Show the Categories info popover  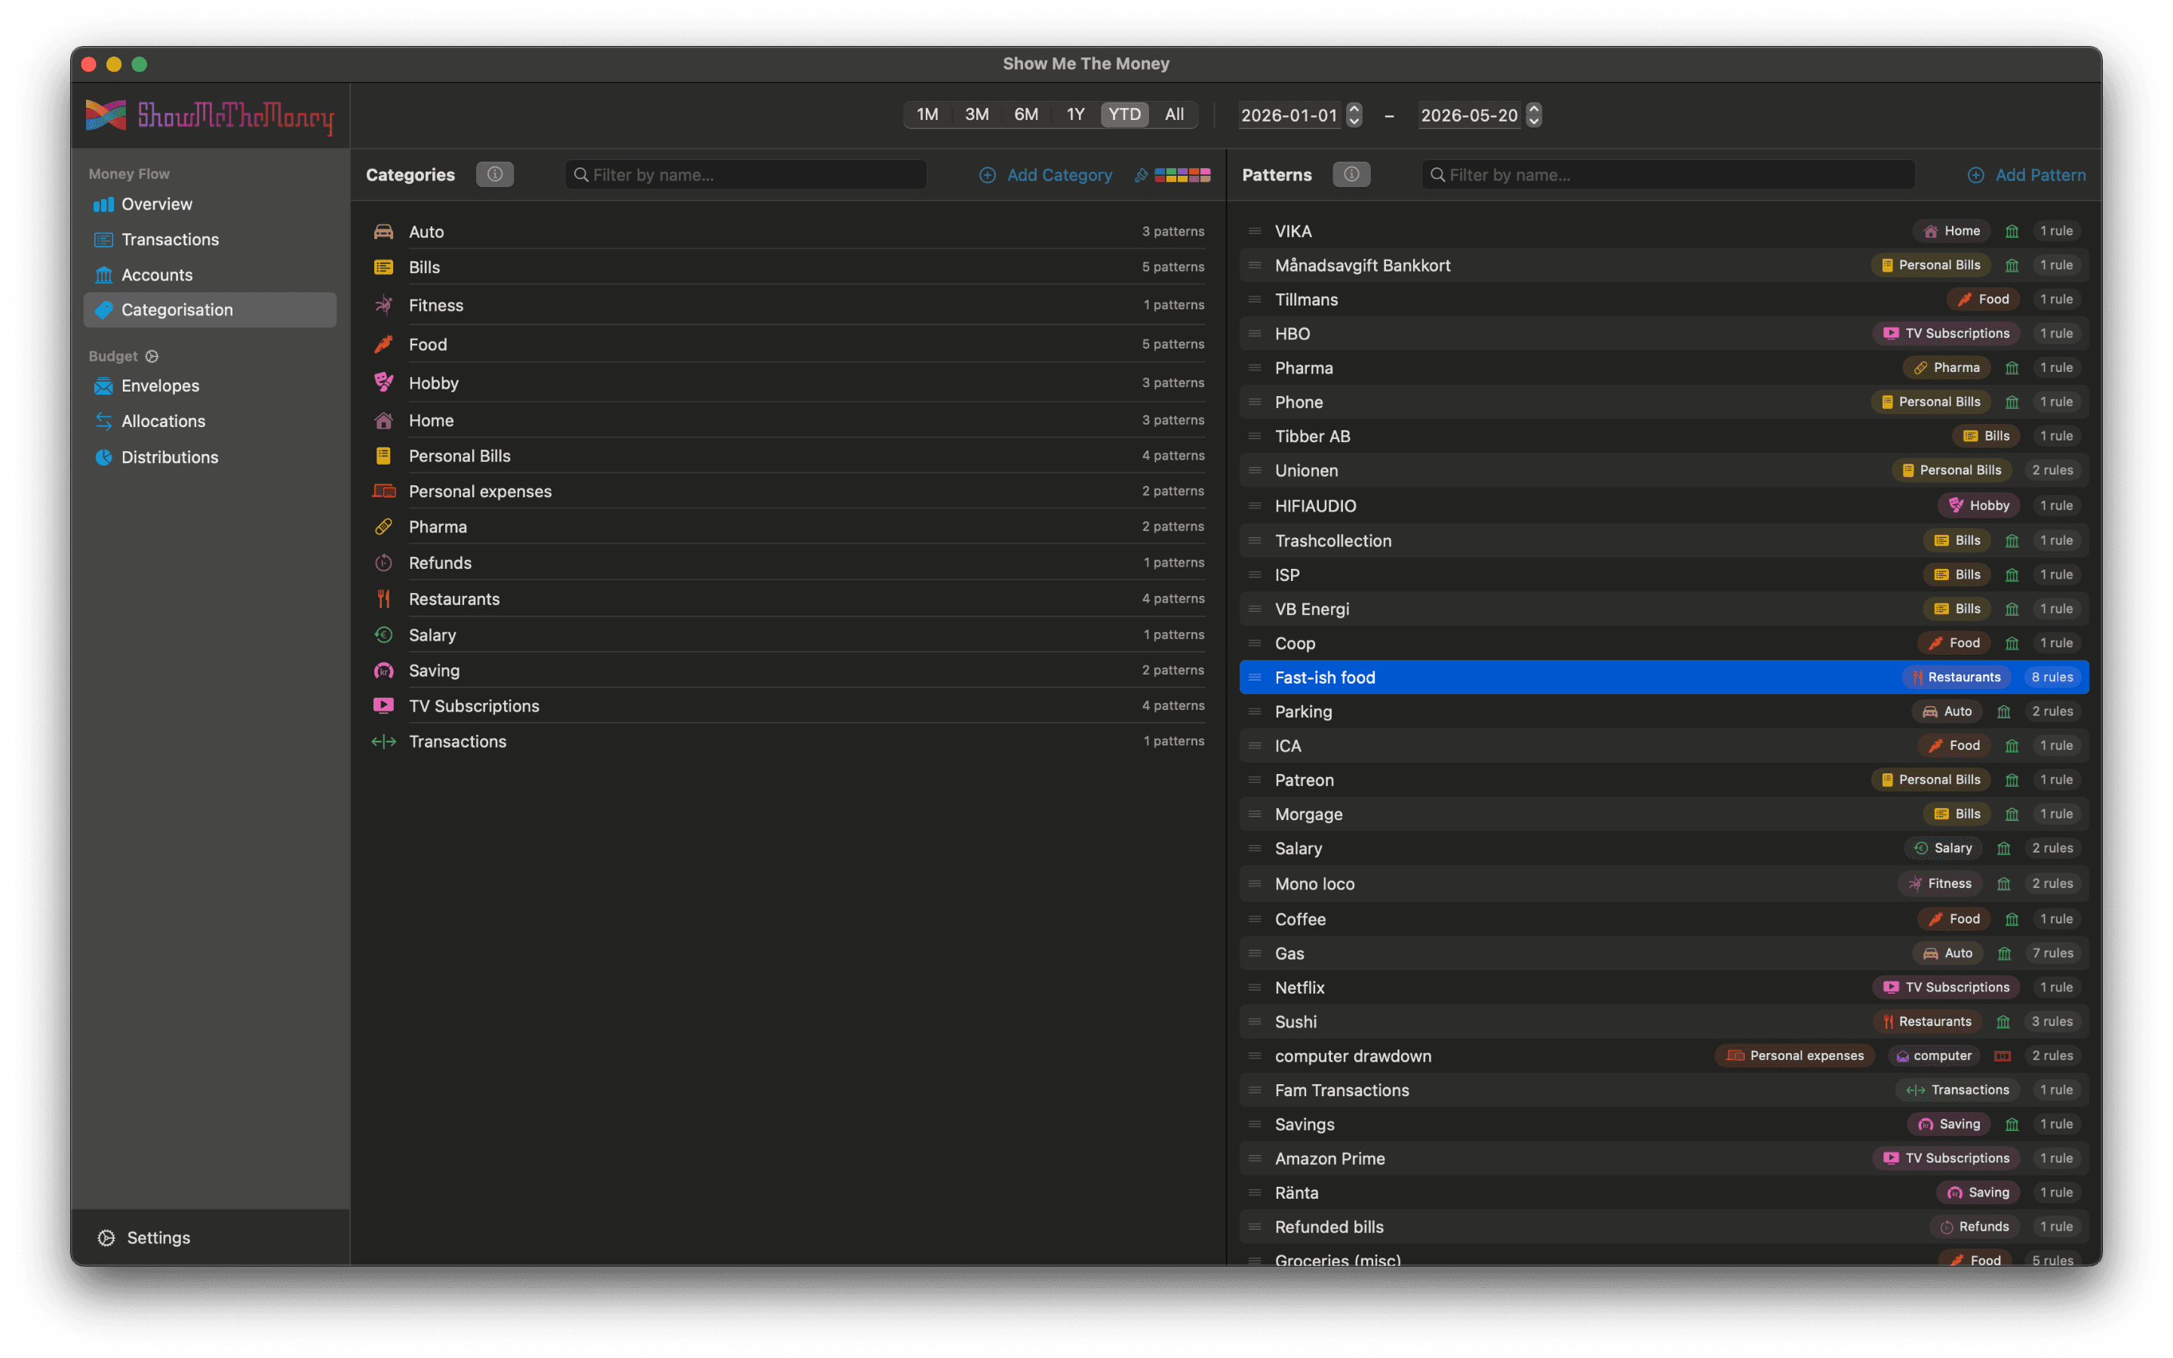click(x=495, y=174)
